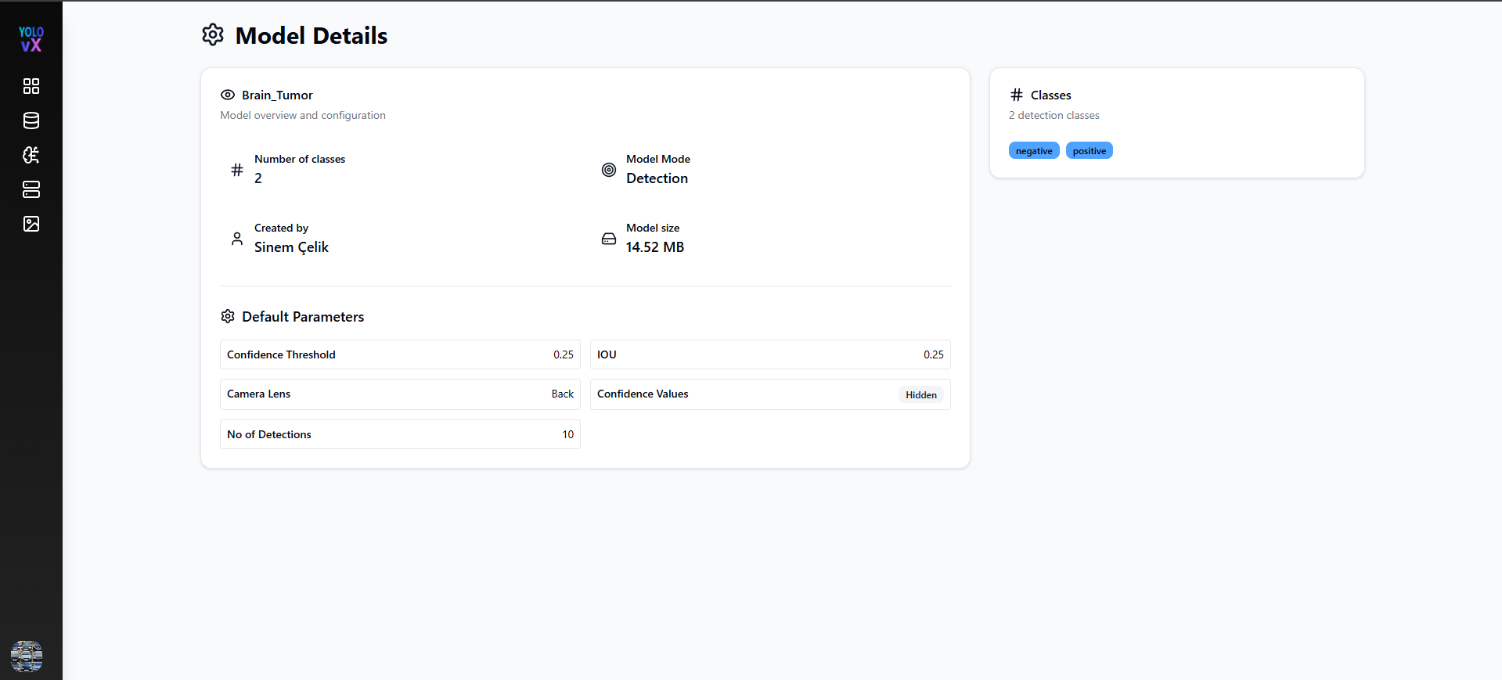Click the hard drive icon by Model size
Image resolution: width=1502 pixels, height=680 pixels.
[609, 239]
